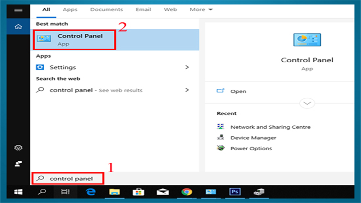Open Device Manager from Recent

click(253, 138)
